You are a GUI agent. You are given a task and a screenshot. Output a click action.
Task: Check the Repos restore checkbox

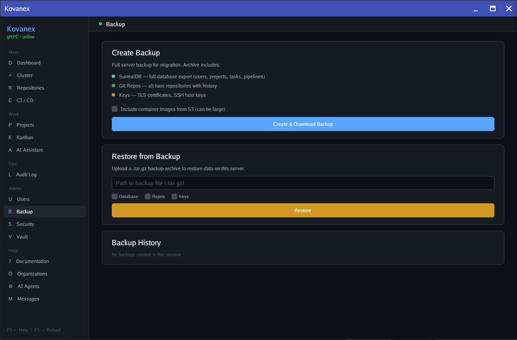(147, 196)
